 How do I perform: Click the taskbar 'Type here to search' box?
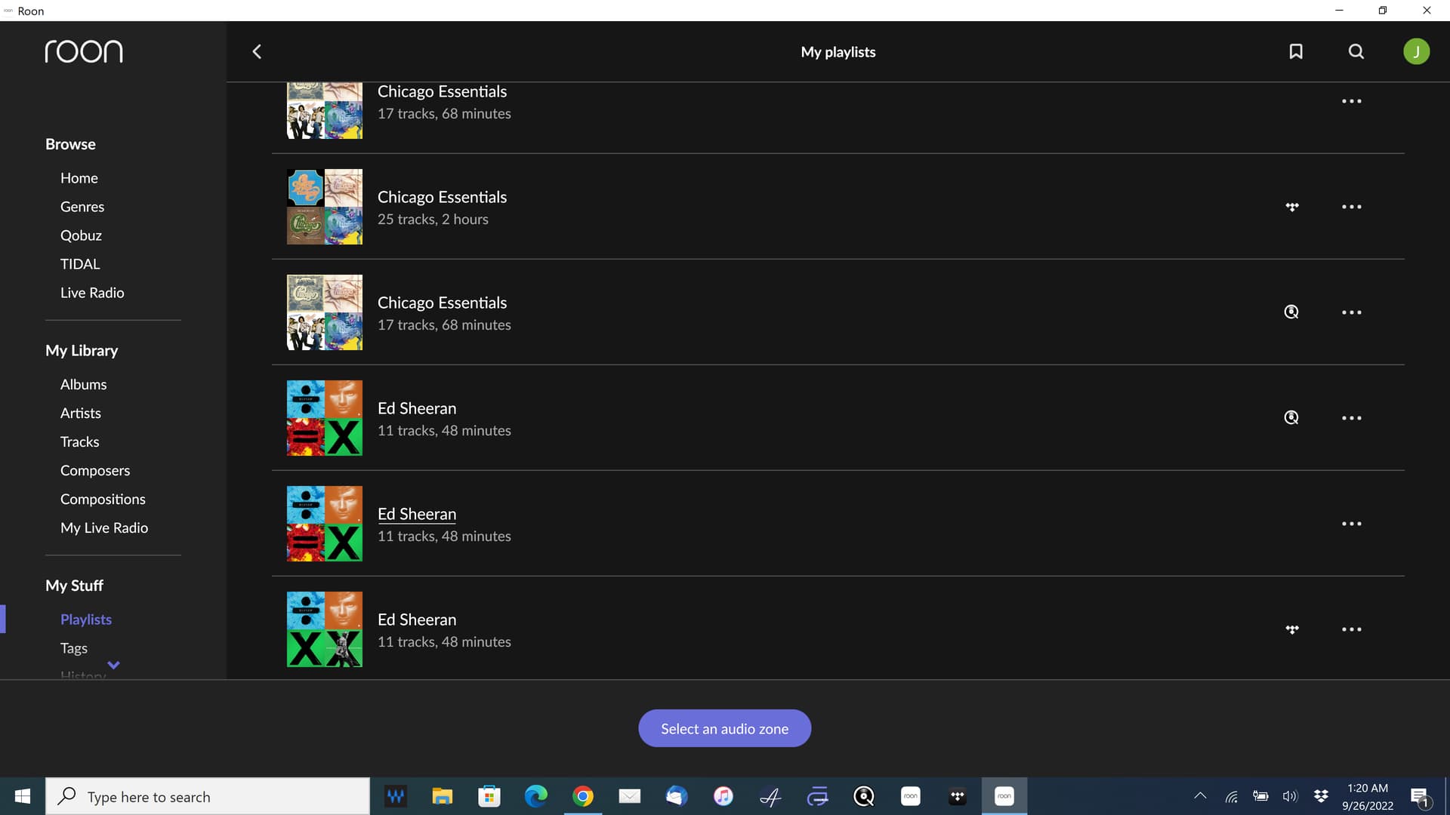208,796
